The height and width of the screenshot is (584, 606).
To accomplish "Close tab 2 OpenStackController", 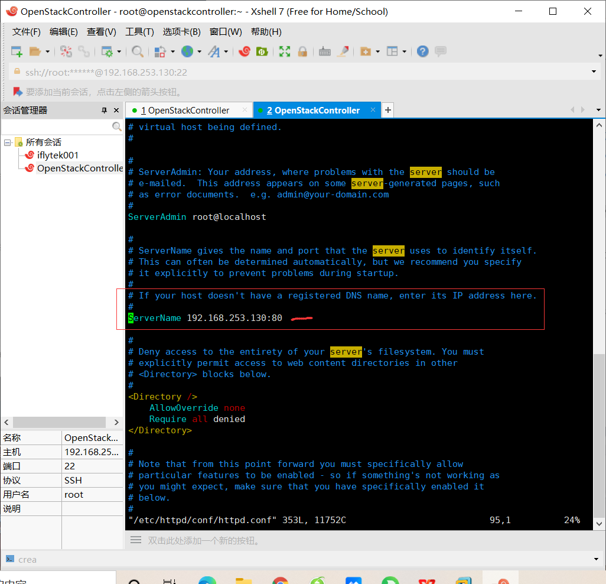I will point(373,110).
